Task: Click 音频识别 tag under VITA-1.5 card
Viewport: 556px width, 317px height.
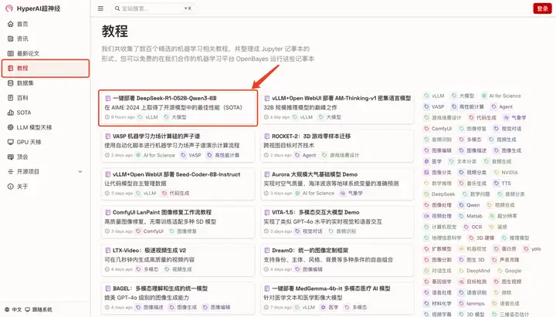Action: click(343, 231)
